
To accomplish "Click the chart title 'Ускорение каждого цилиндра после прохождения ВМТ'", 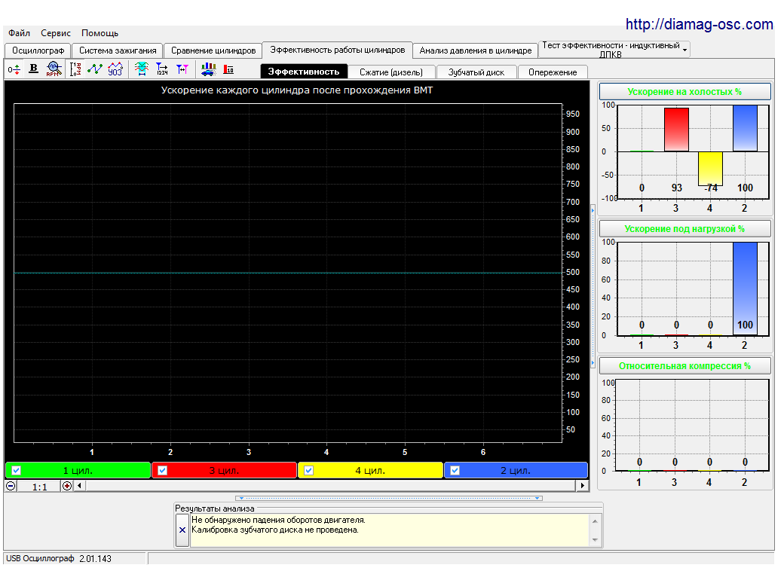I will [297, 90].
